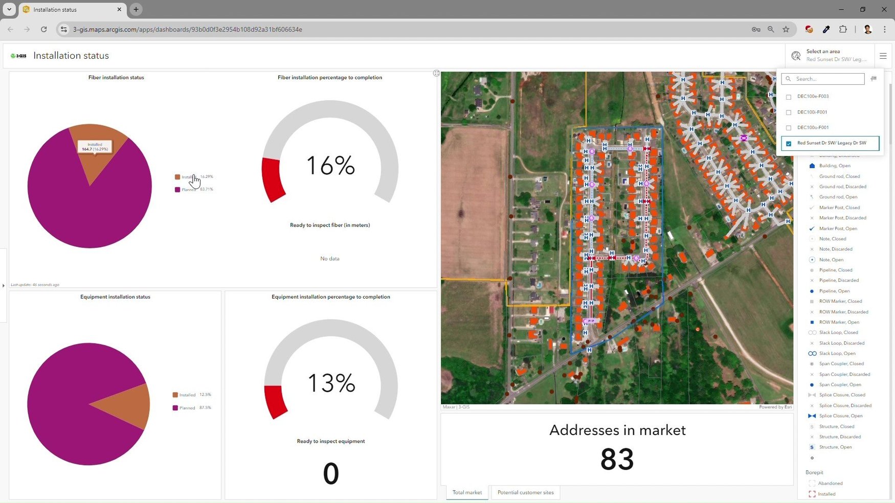Viewport: 895px width, 503px height.
Task: Switch to the Potential customer sites tab
Action: (x=525, y=492)
